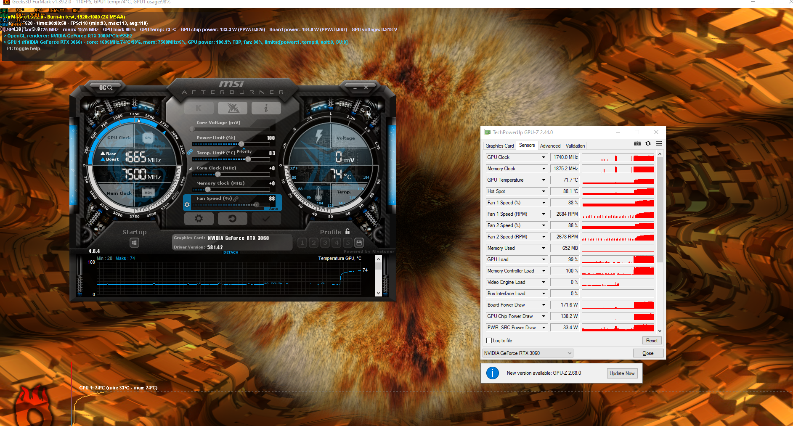Select profile slot 4 in Afterburner
Screen dimensions: 793x426
(336, 243)
